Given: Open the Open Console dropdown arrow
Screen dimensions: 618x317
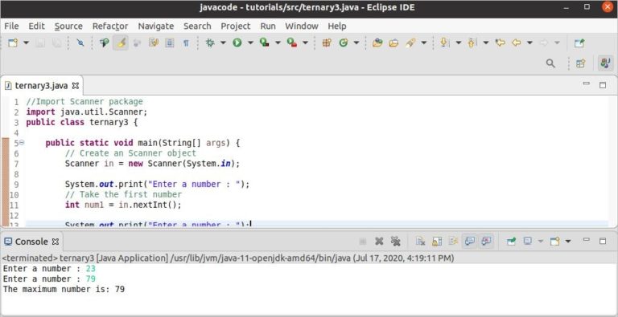Looking at the screenshot, I should pos(568,241).
